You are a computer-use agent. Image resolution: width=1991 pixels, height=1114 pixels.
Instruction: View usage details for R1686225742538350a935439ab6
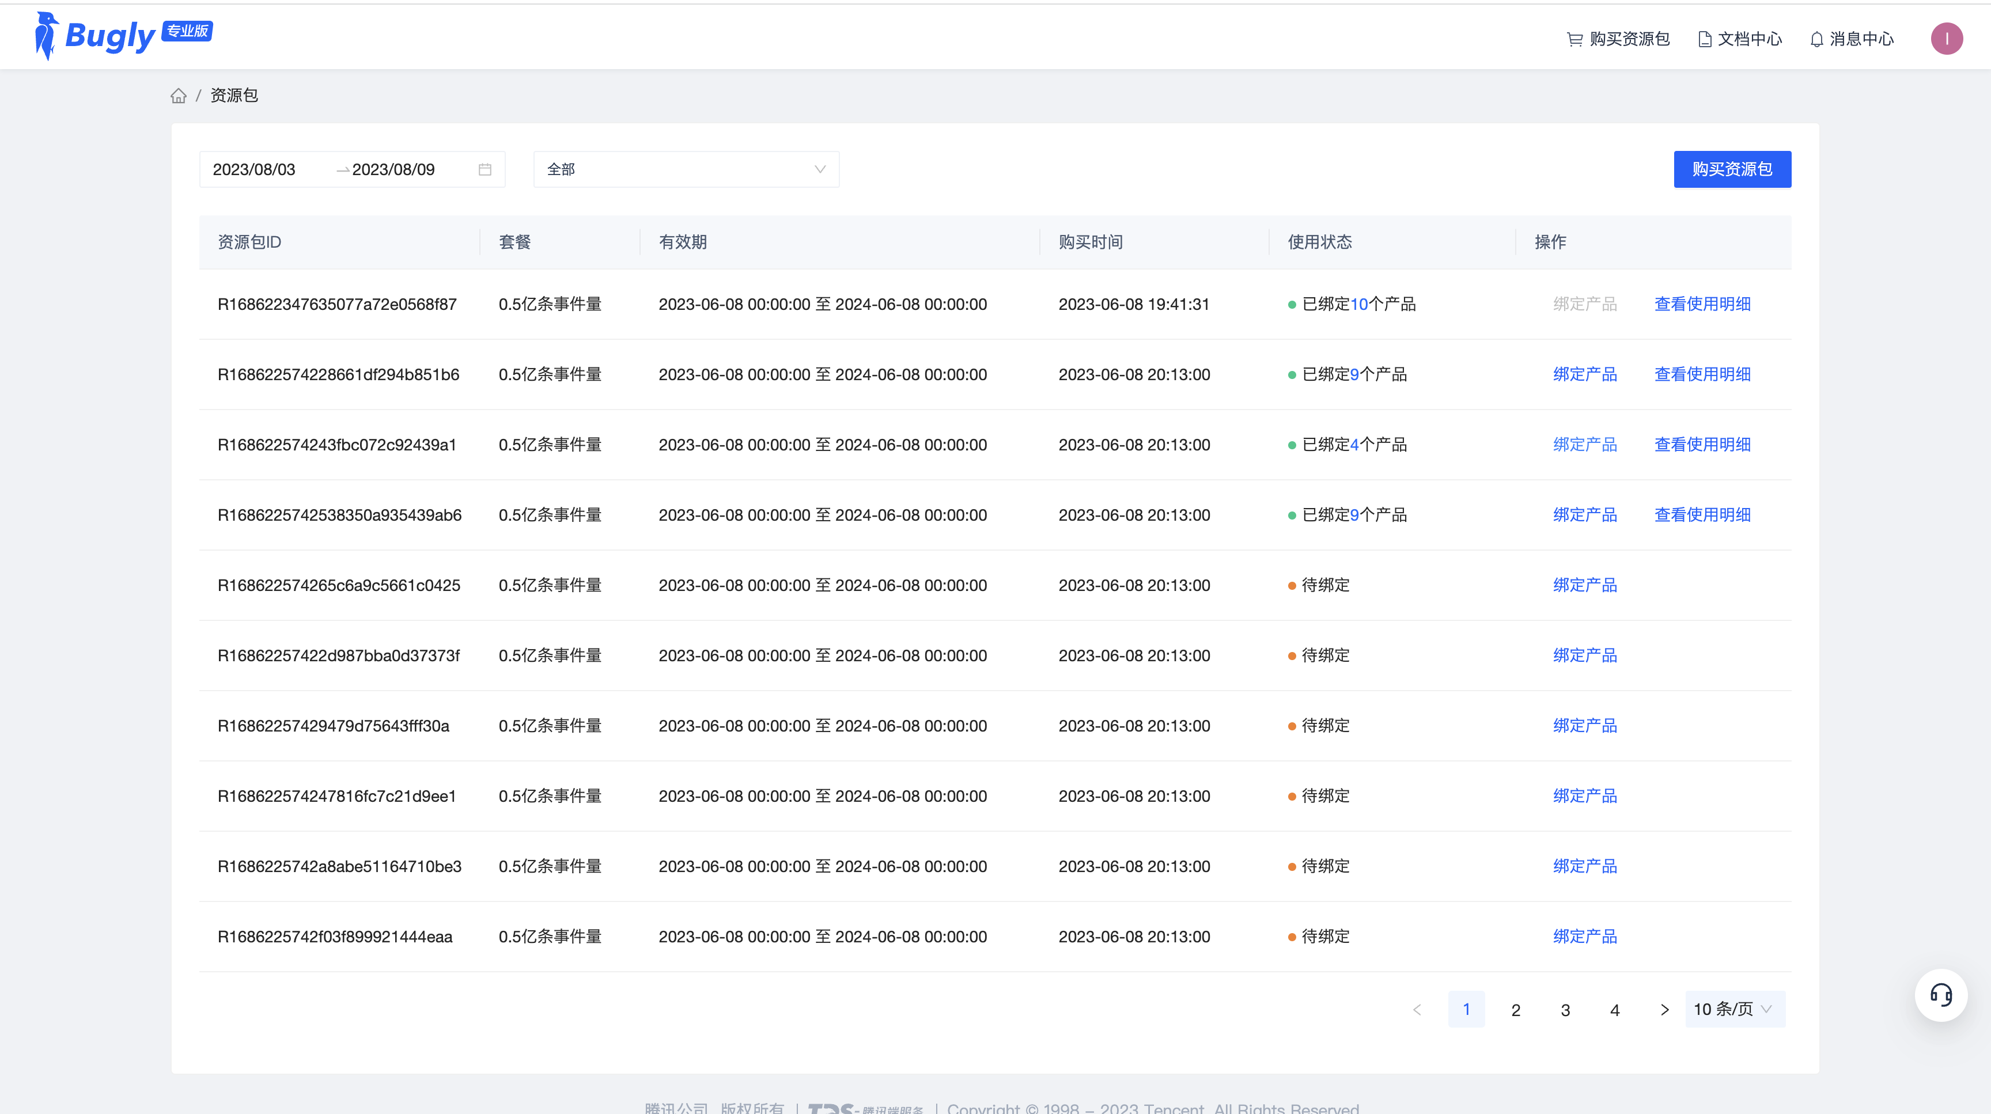pos(1702,516)
